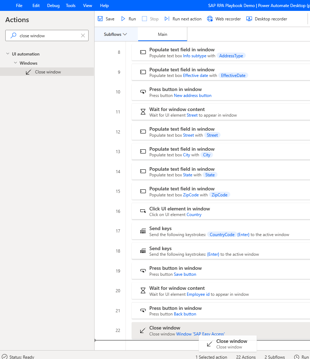Click text field icon on step 8
The width and height of the screenshot is (310, 359).
143,52
